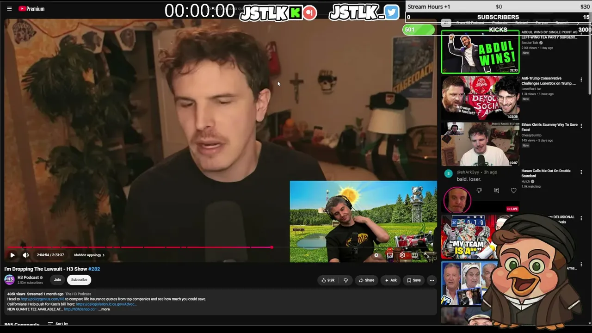Open the policygenius.com/H3 description link

coord(43,299)
